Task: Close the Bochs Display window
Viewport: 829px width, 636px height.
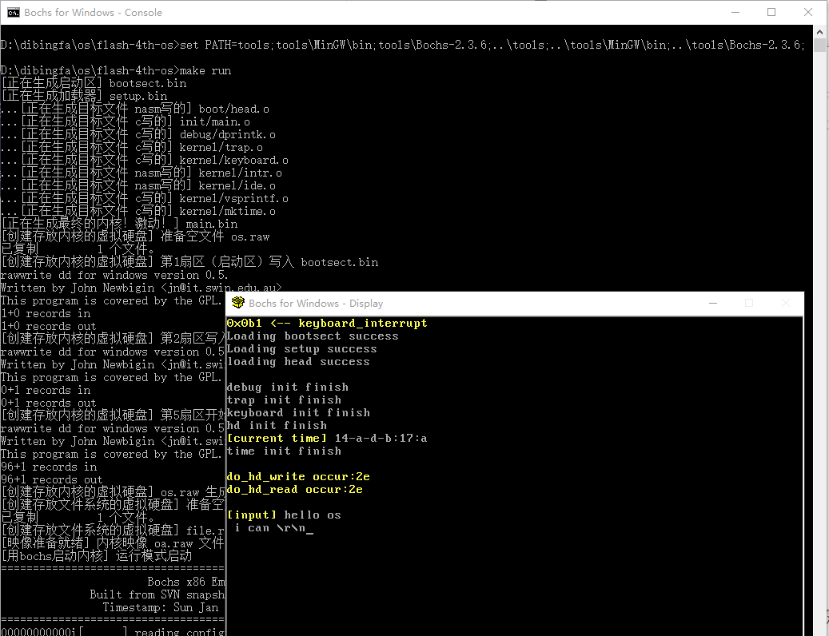Action: [x=786, y=303]
